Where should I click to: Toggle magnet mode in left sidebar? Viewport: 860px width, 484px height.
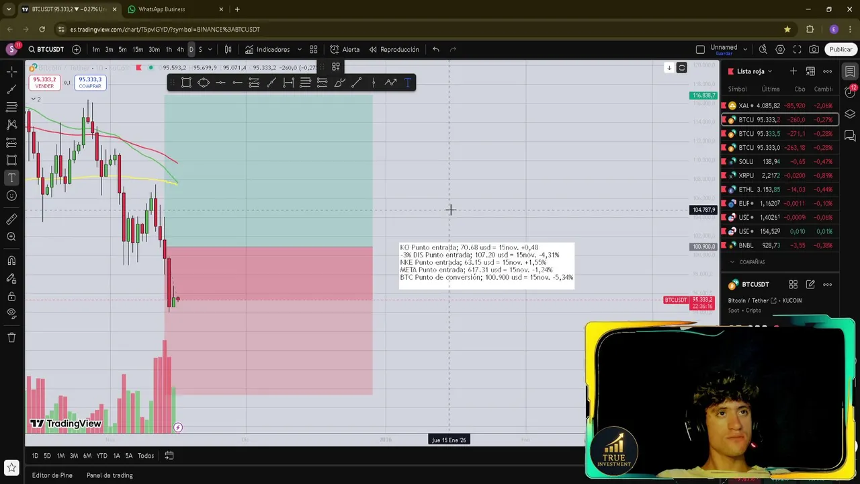tap(11, 261)
